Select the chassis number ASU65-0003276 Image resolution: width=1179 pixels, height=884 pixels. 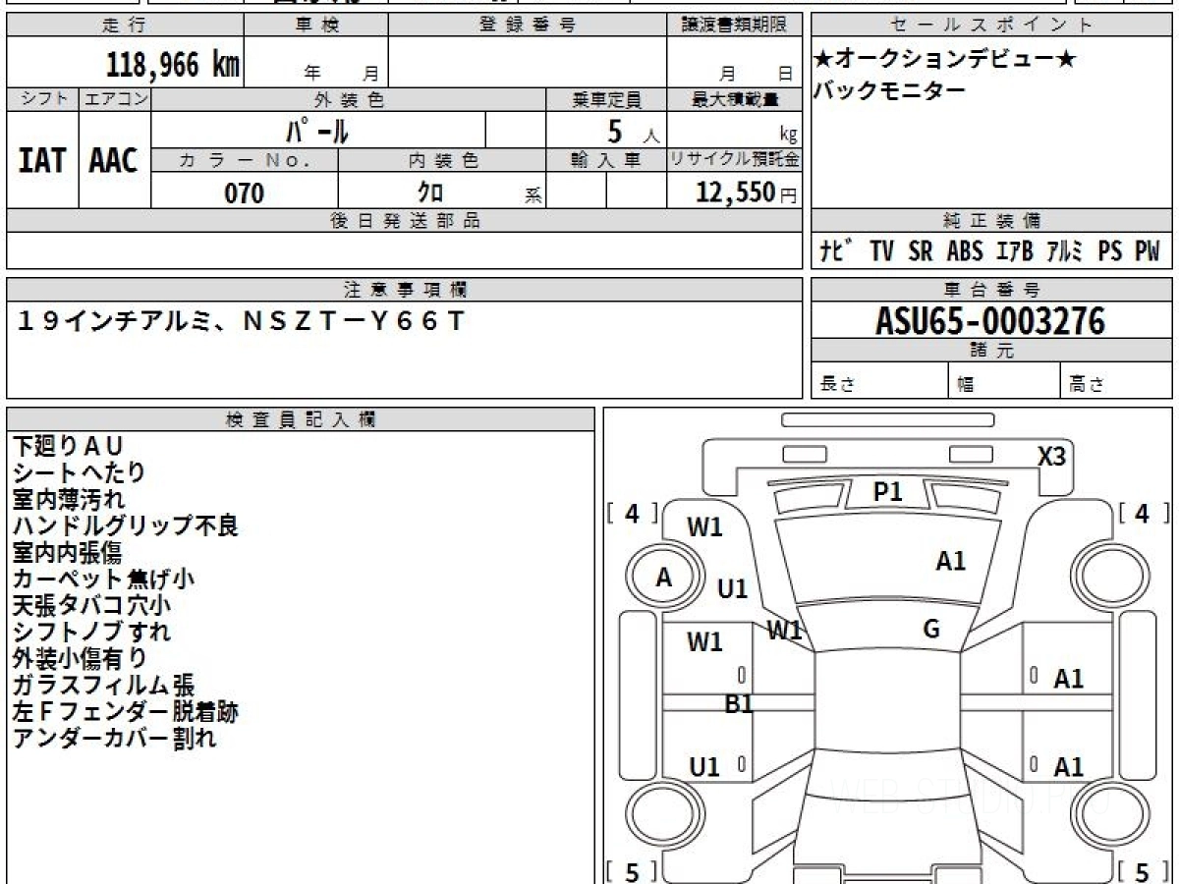(990, 321)
